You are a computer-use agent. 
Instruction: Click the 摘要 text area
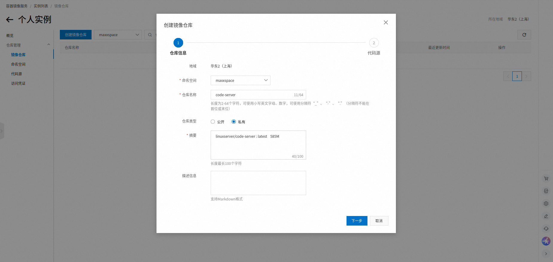258,145
